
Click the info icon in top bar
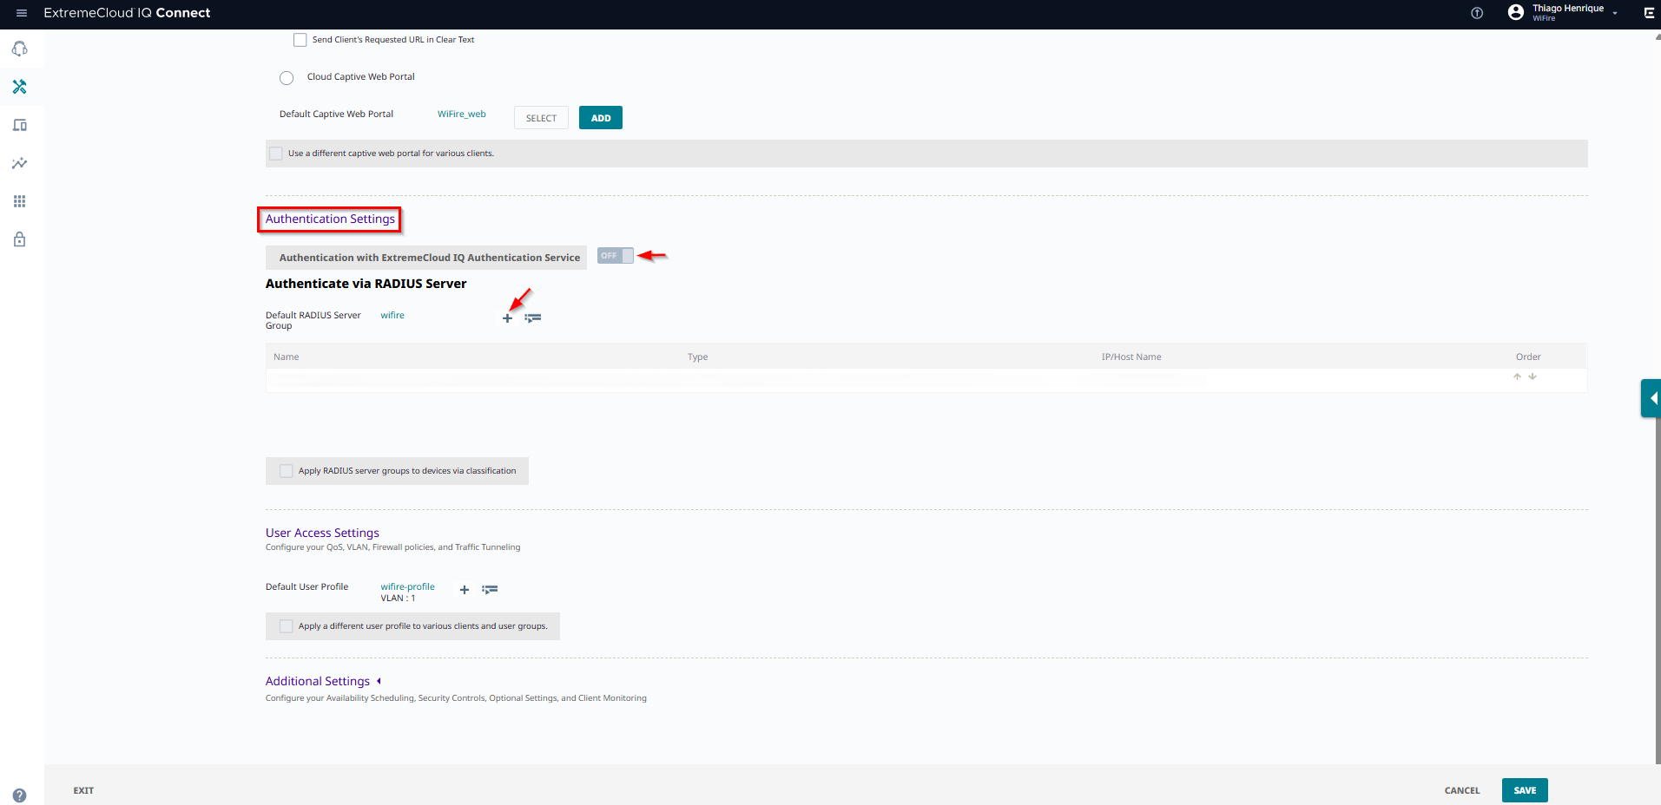[x=1477, y=13]
